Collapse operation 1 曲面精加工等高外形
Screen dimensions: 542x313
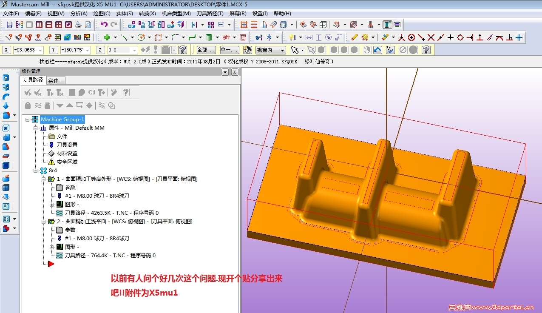43,179
